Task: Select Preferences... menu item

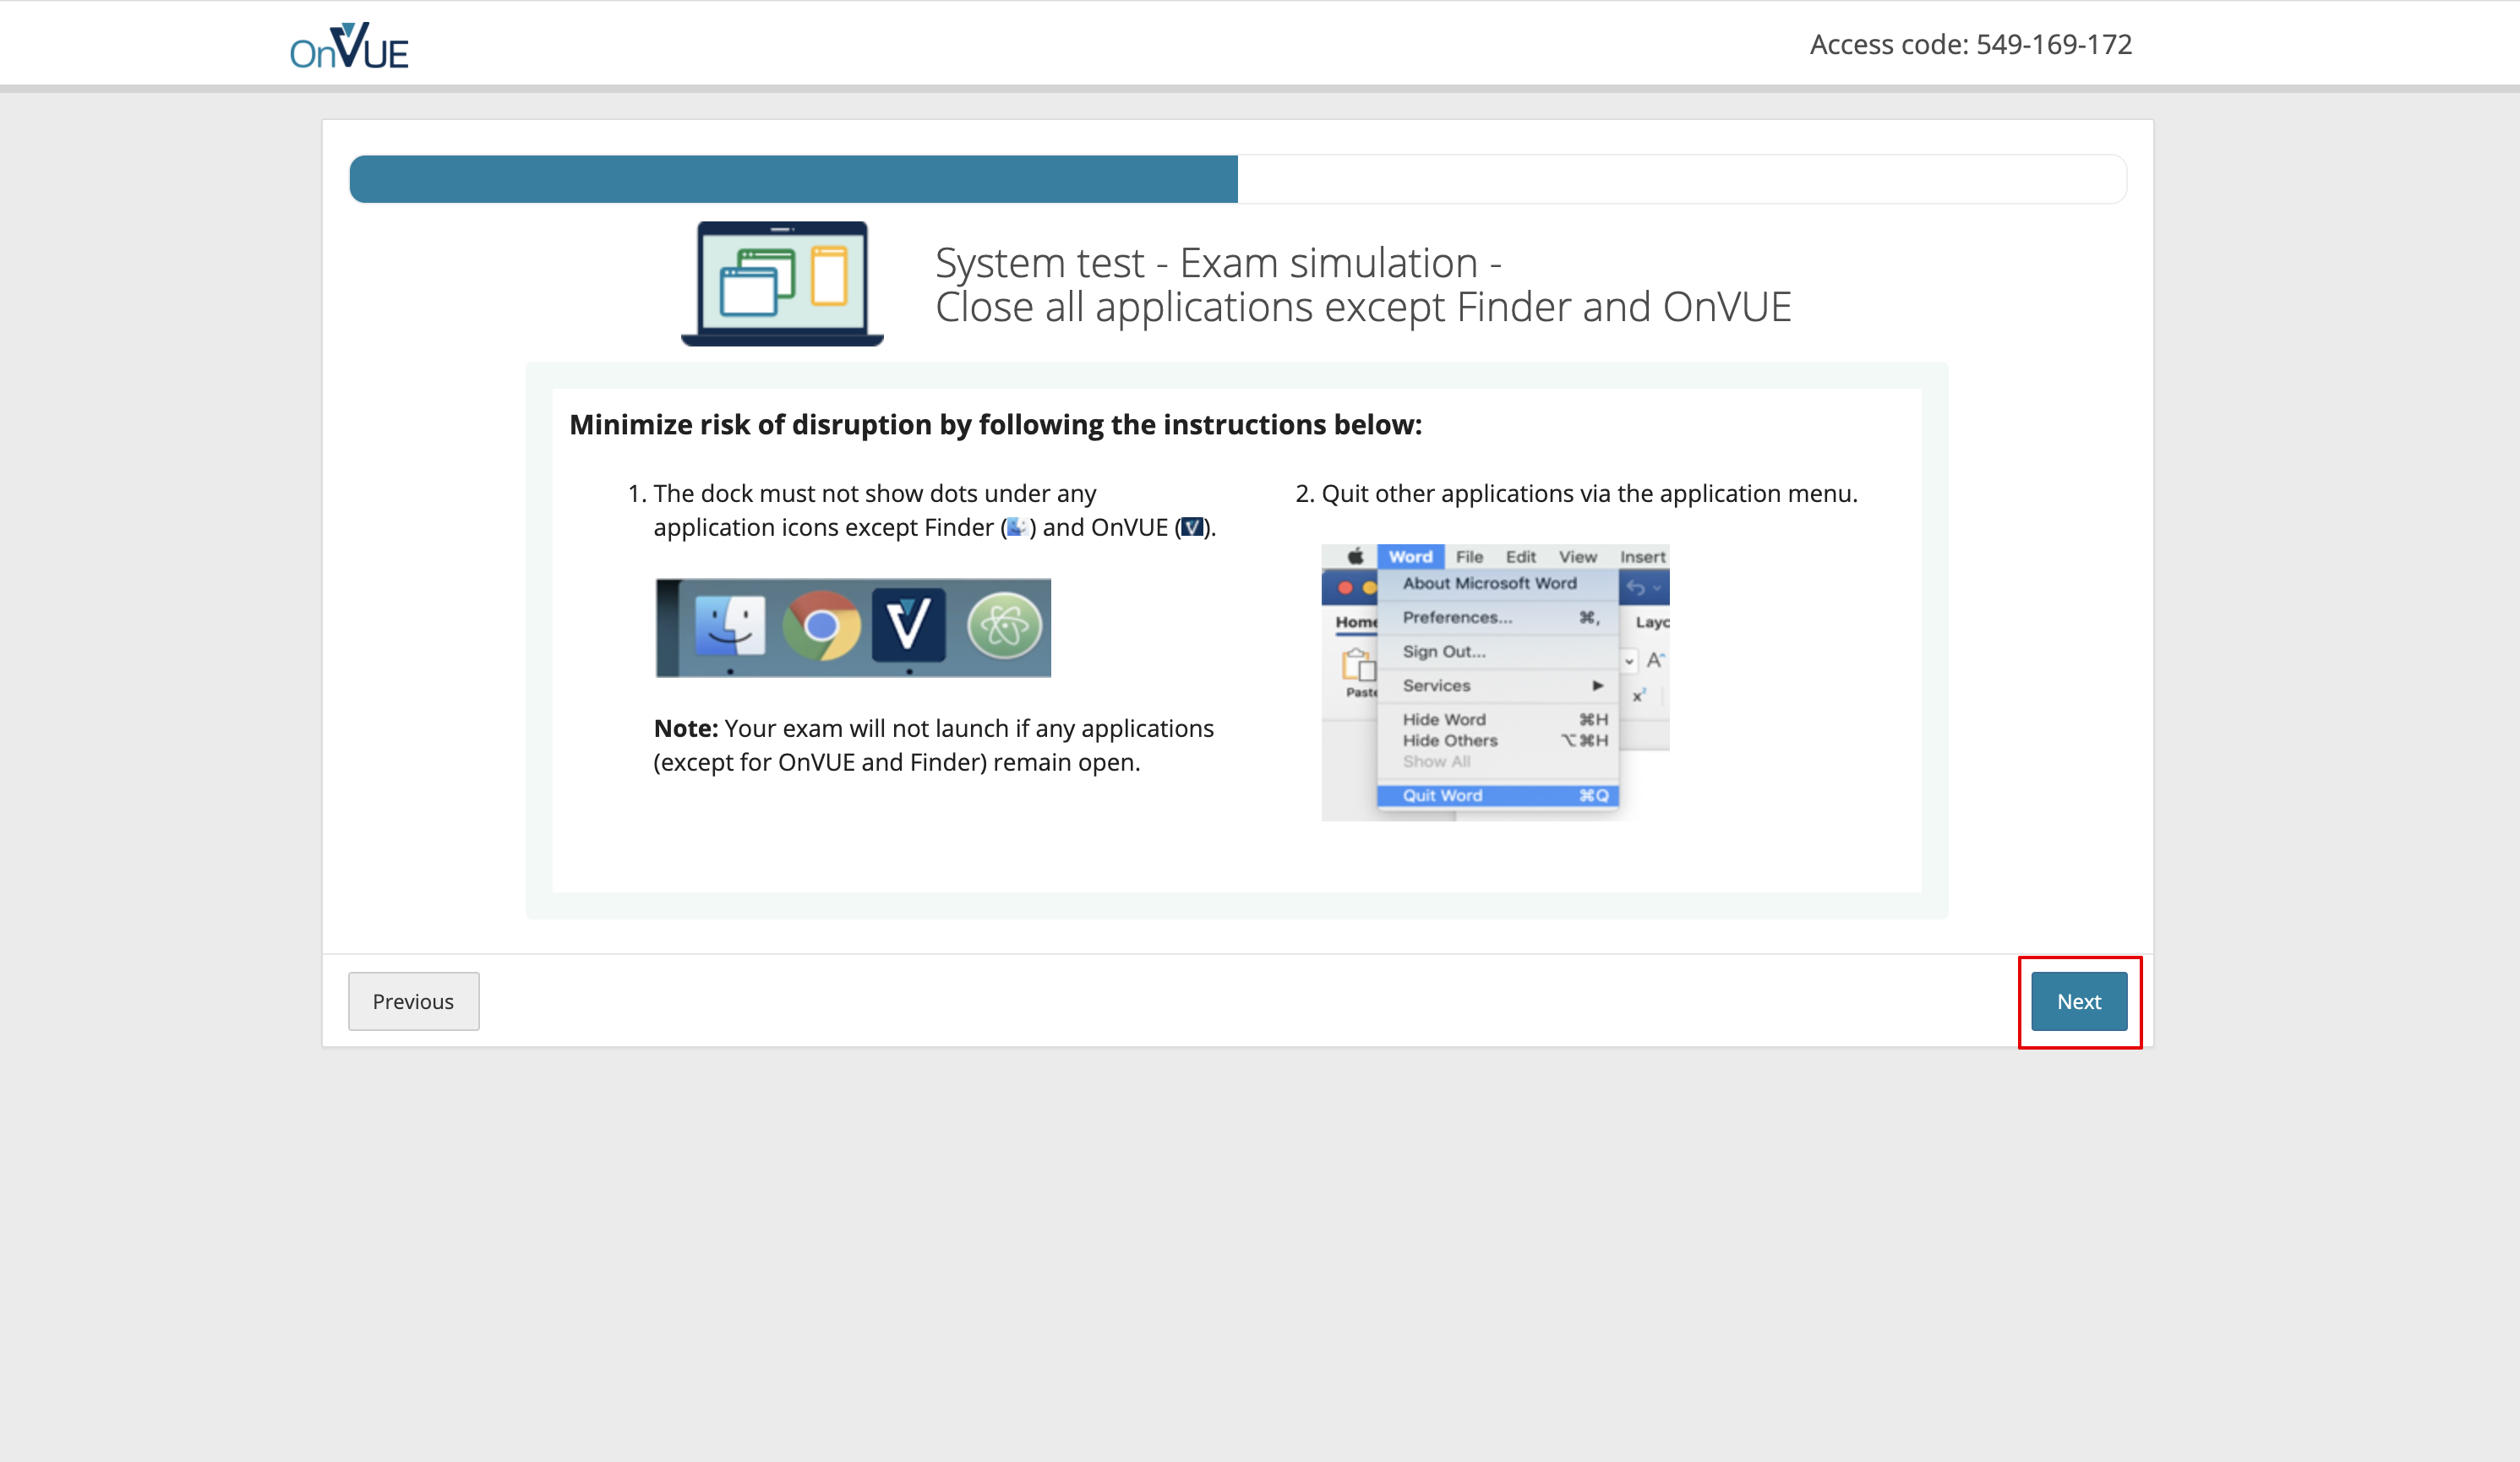Action: click(x=1457, y=617)
